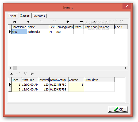Cancel edit X in race navigator

pyautogui.click(x=25, y=74)
